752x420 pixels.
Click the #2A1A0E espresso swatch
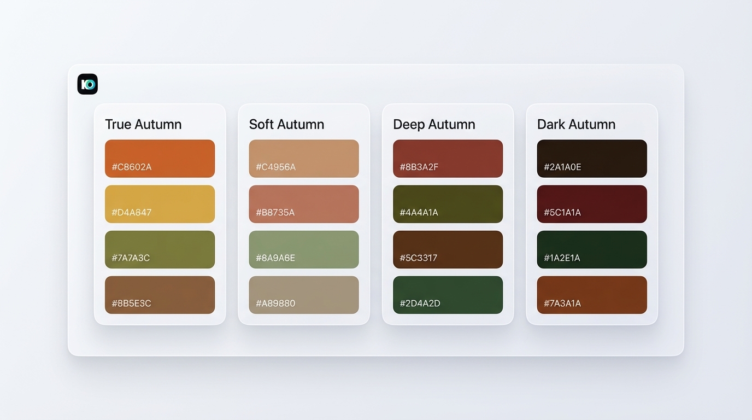click(592, 159)
